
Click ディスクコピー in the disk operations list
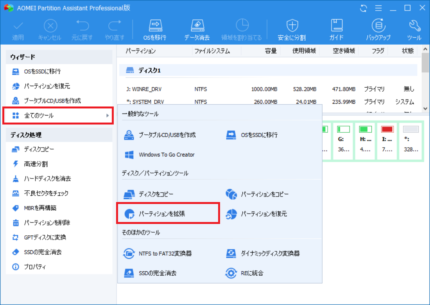59,149
